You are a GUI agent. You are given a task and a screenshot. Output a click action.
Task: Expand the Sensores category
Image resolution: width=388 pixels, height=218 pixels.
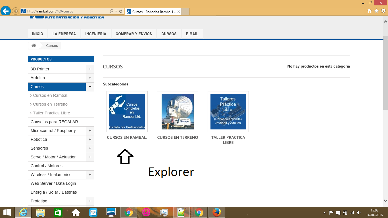pyautogui.click(x=90, y=148)
